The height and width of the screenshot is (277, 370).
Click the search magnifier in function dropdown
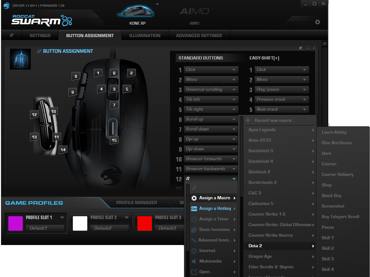point(194,188)
